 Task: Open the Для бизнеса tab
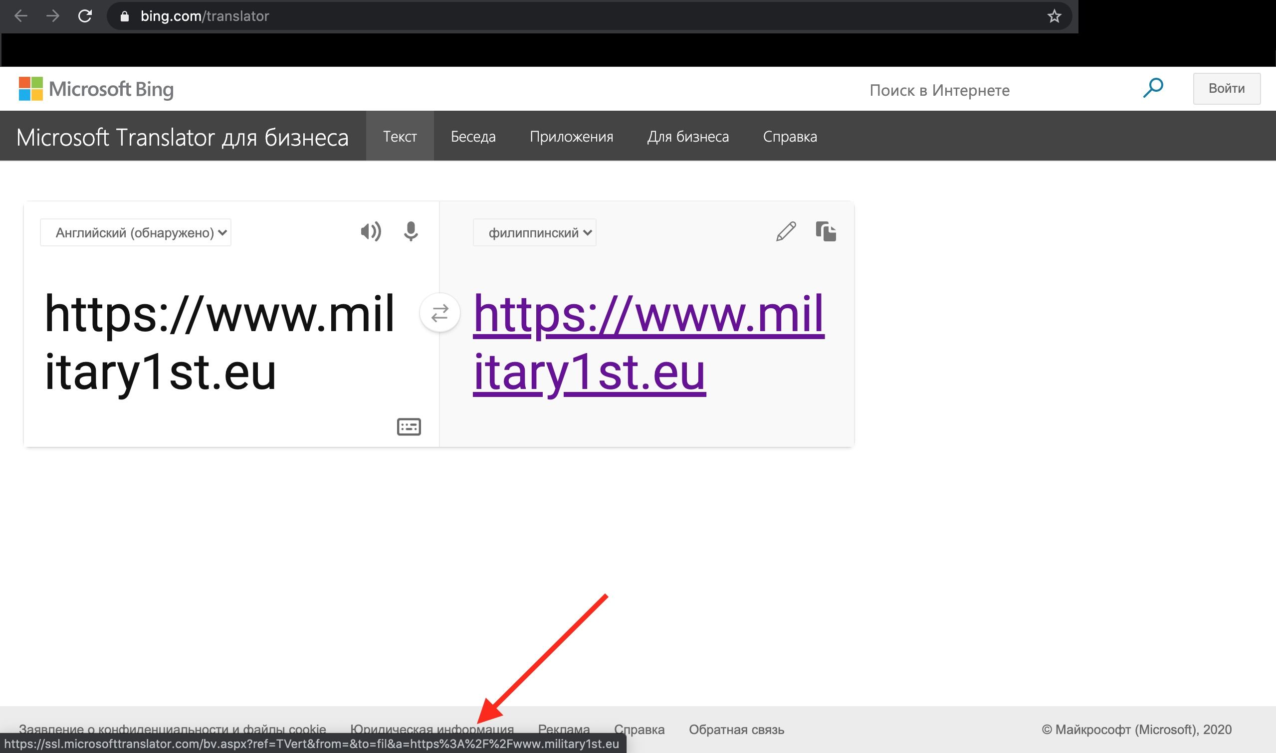pos(688,137)
